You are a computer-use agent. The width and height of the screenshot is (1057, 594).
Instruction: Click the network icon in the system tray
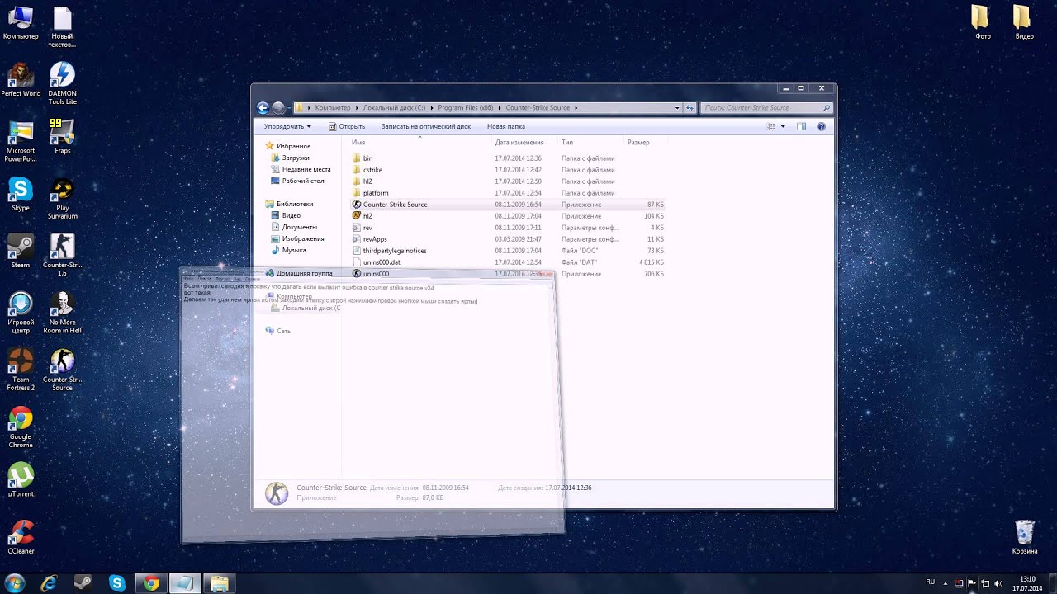coord(985,582)
